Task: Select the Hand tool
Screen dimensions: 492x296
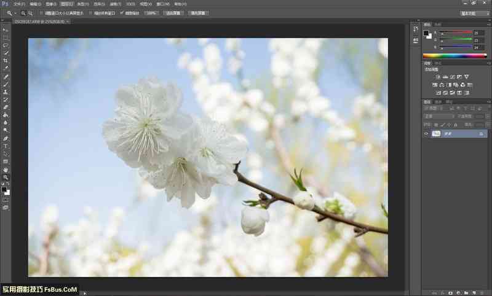Action: pyautogui.click(x=6, y=169)
